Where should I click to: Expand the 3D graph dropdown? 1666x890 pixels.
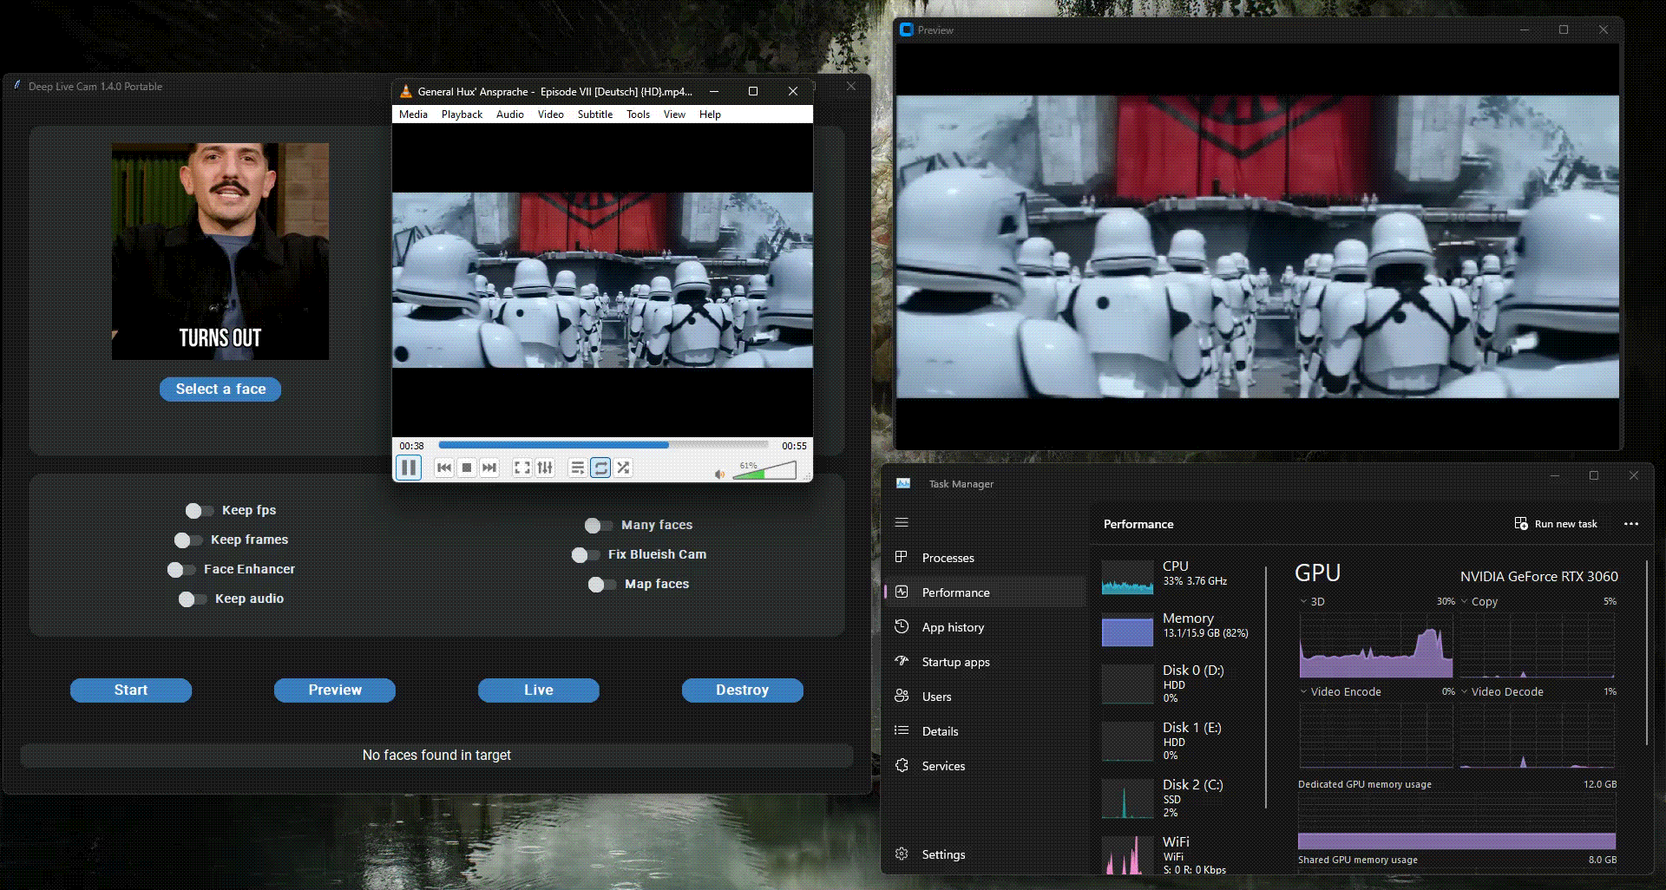click(x=1303, y=601)
